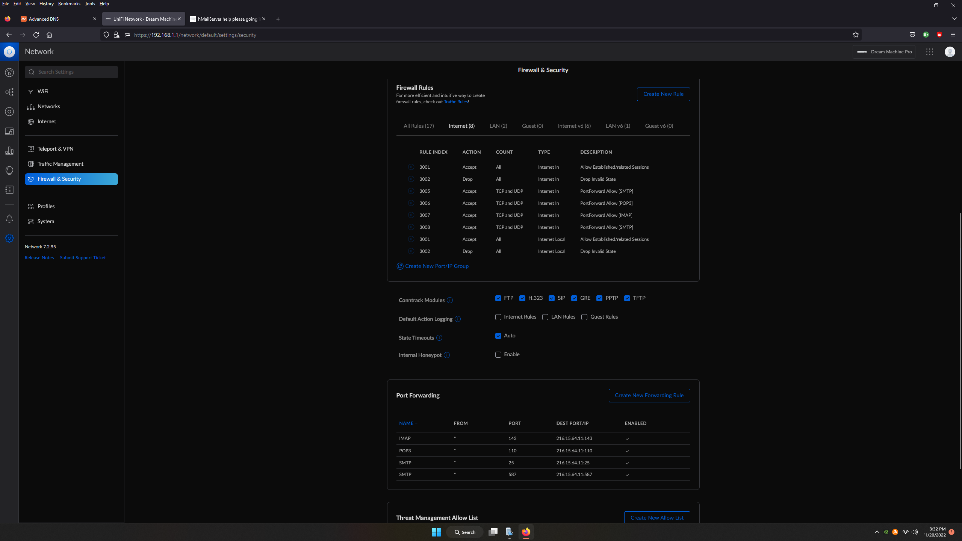This screenshot has width=962, height=541.
Task: Enable the Internal Honeypot checkbox
Action: 498,355
